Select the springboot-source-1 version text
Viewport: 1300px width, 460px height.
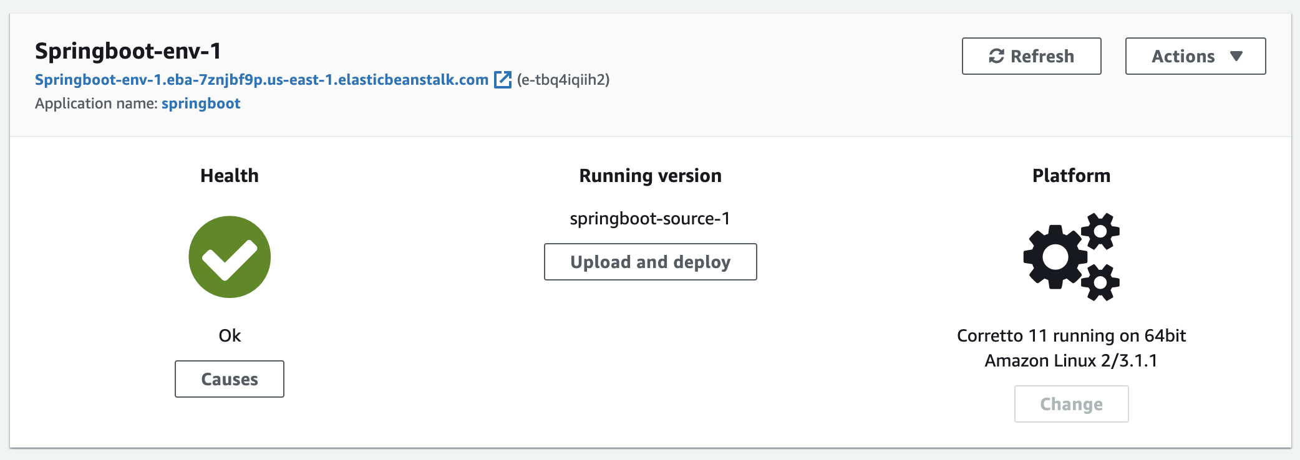[x=650, y=219]
